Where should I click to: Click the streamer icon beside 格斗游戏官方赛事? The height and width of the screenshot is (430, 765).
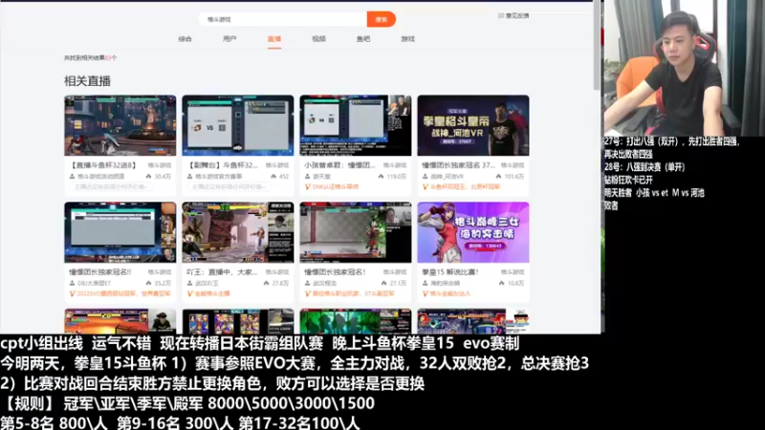pos(189,177)
